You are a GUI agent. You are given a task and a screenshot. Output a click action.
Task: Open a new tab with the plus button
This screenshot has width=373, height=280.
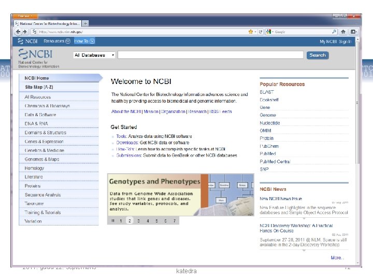85,23
